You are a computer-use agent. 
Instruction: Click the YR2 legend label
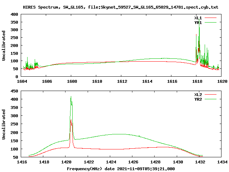[x=198, y=99]
